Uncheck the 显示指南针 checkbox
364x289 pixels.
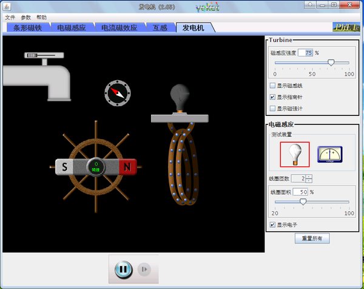point(272,97)
